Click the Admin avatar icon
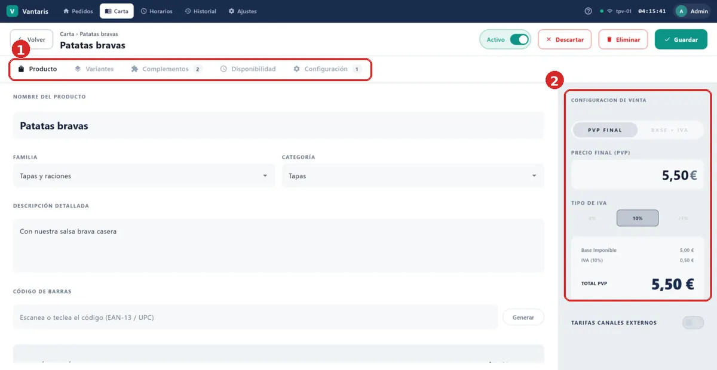The width and height of the screenshot is (717, 370). tap(681, 11)
